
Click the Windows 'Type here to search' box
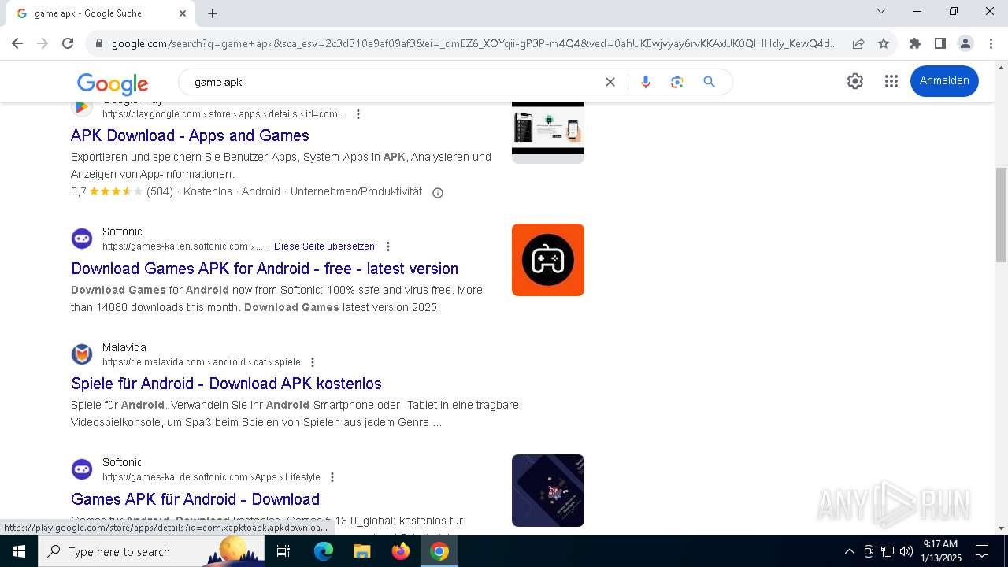pos(150,551)
